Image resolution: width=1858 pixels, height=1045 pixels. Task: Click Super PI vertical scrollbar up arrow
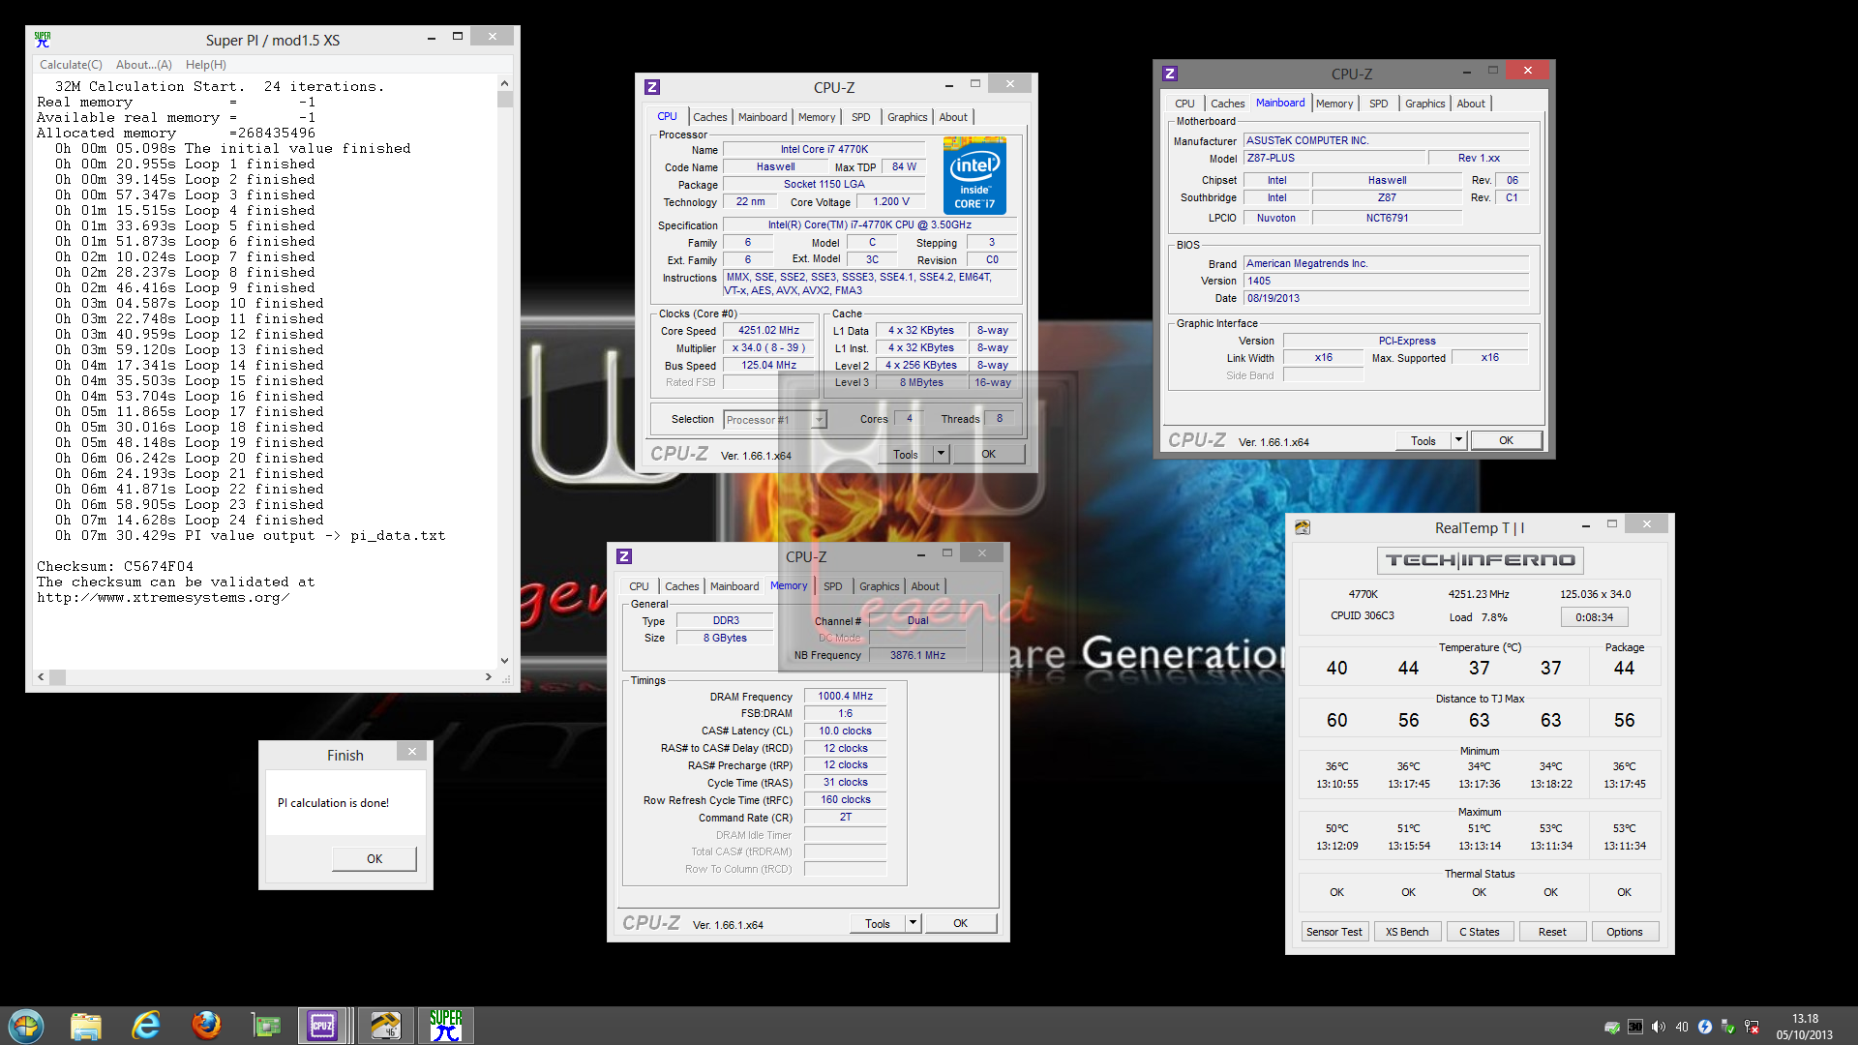point(504,83)
